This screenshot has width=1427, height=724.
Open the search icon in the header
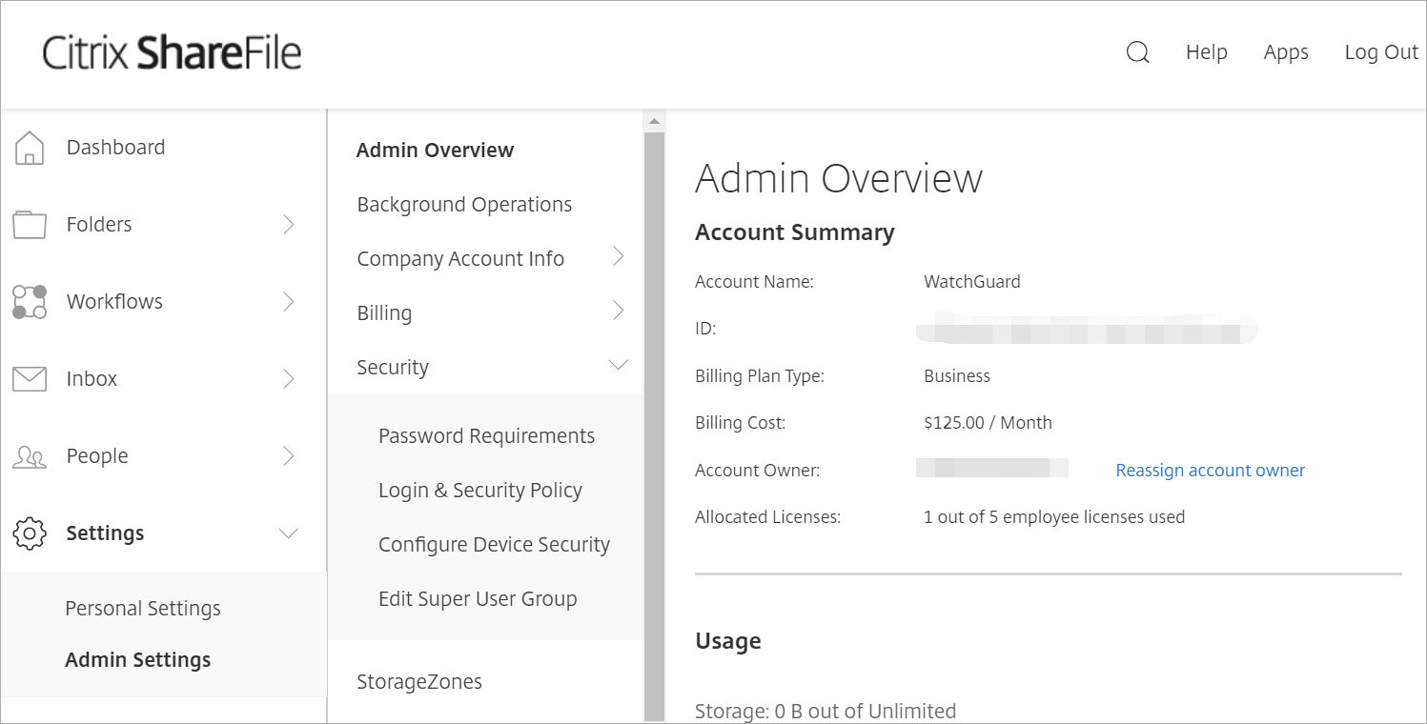click(1137, 53)
